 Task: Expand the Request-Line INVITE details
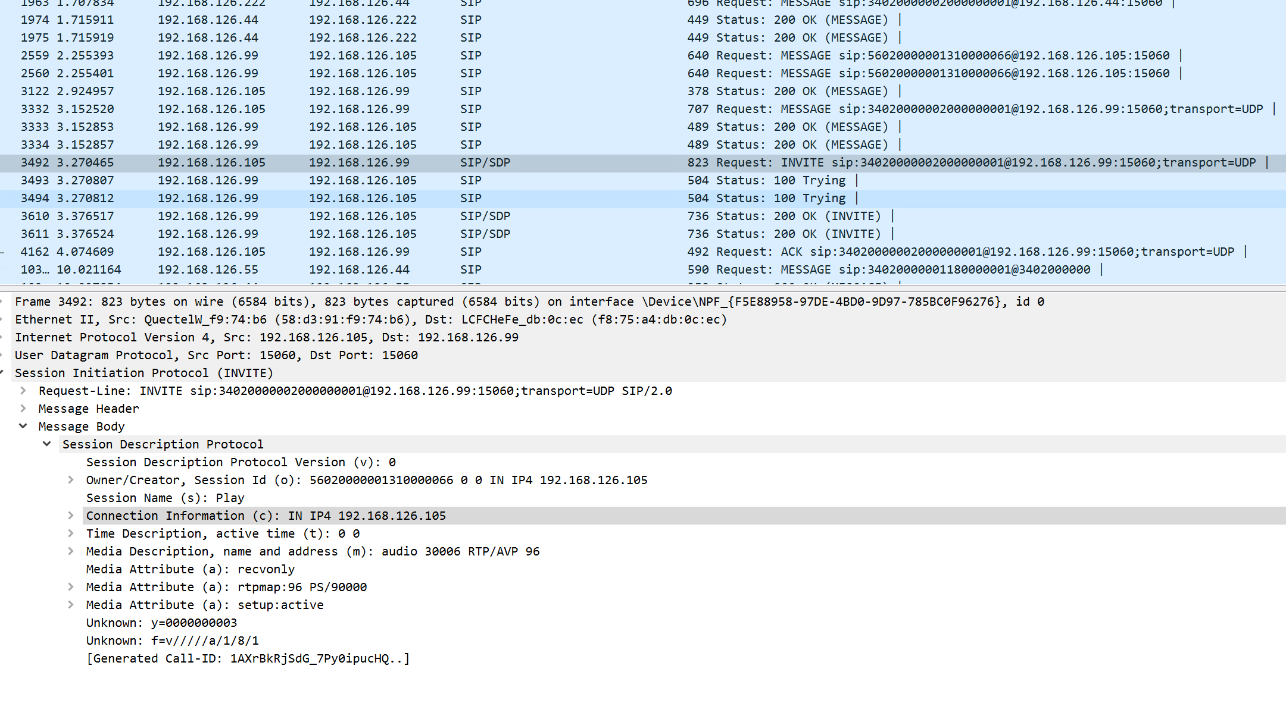tap(23, 391)
